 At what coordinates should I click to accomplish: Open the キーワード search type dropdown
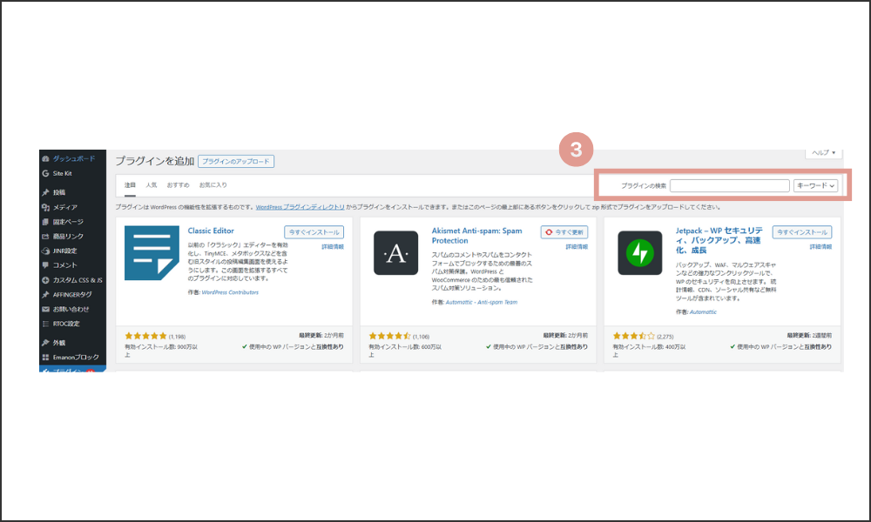coord(815,186)
